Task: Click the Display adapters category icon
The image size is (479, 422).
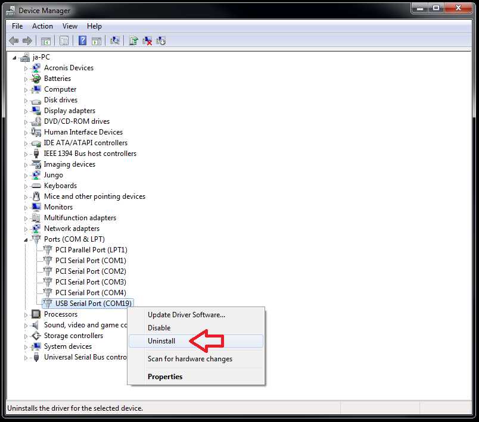Action: [36, 111]
